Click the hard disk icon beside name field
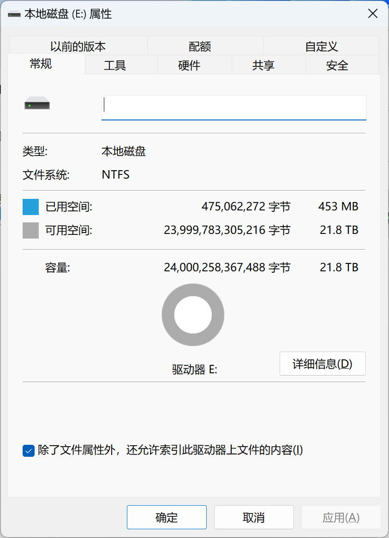Image resolution: width=389 pixels, height=538 pixels. [37, 103]
